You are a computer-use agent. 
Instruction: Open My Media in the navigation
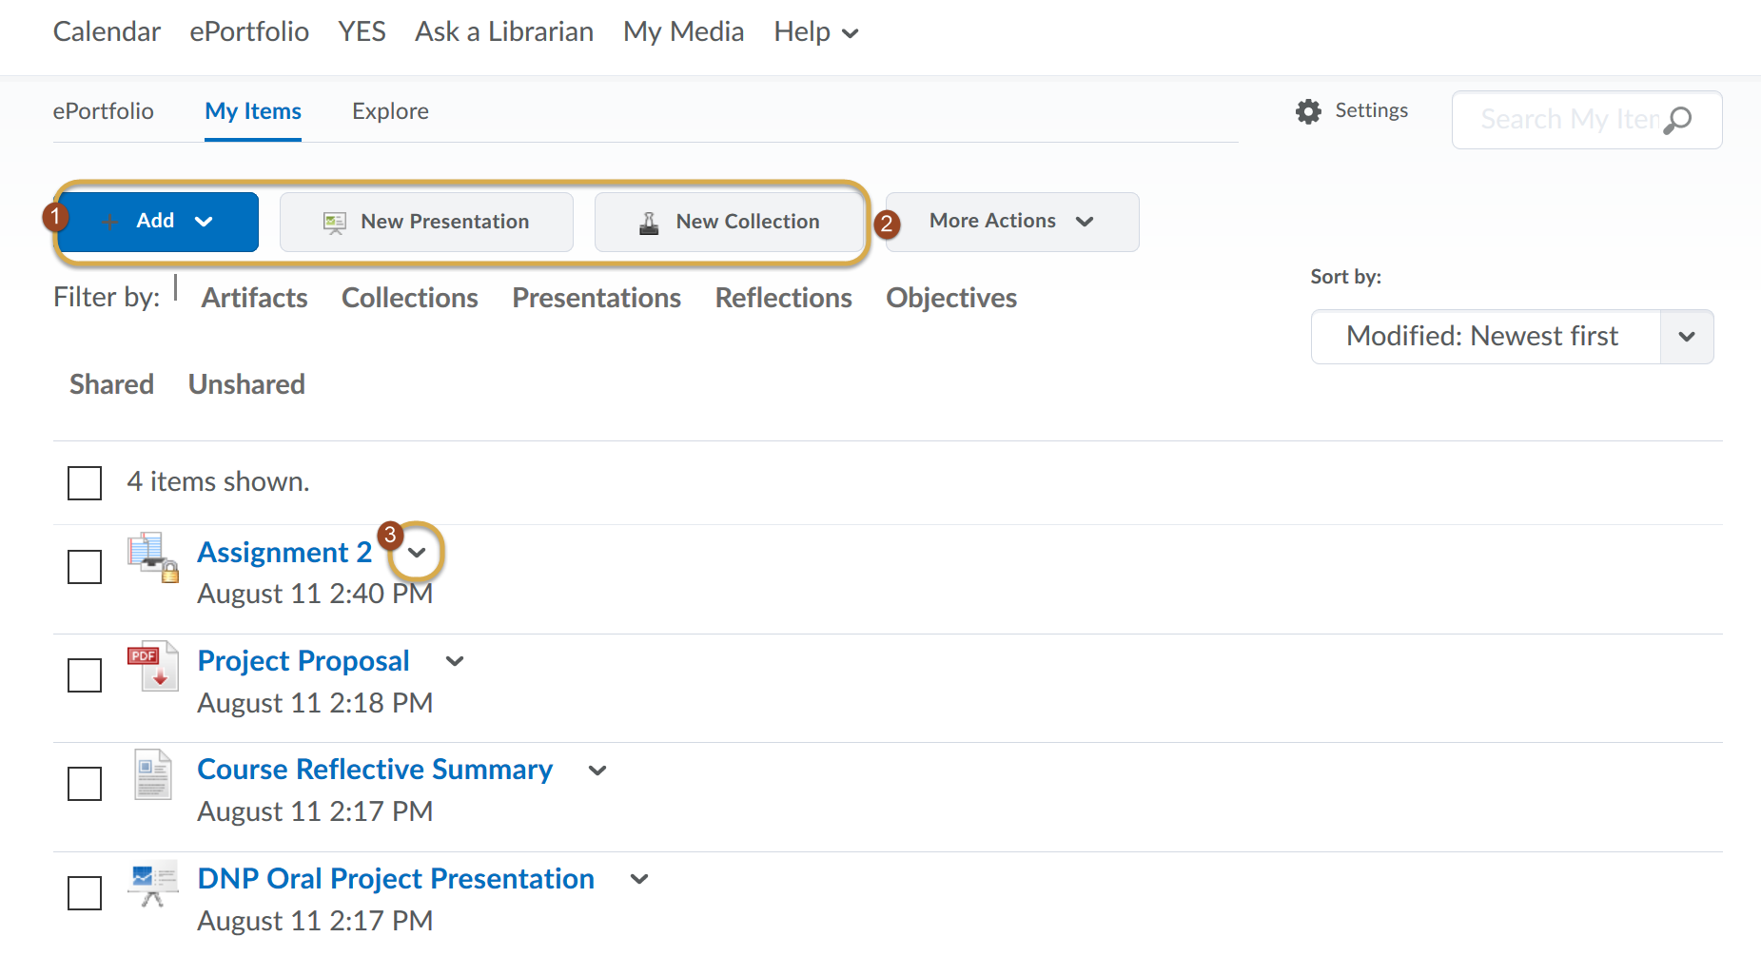click(683, 32)
